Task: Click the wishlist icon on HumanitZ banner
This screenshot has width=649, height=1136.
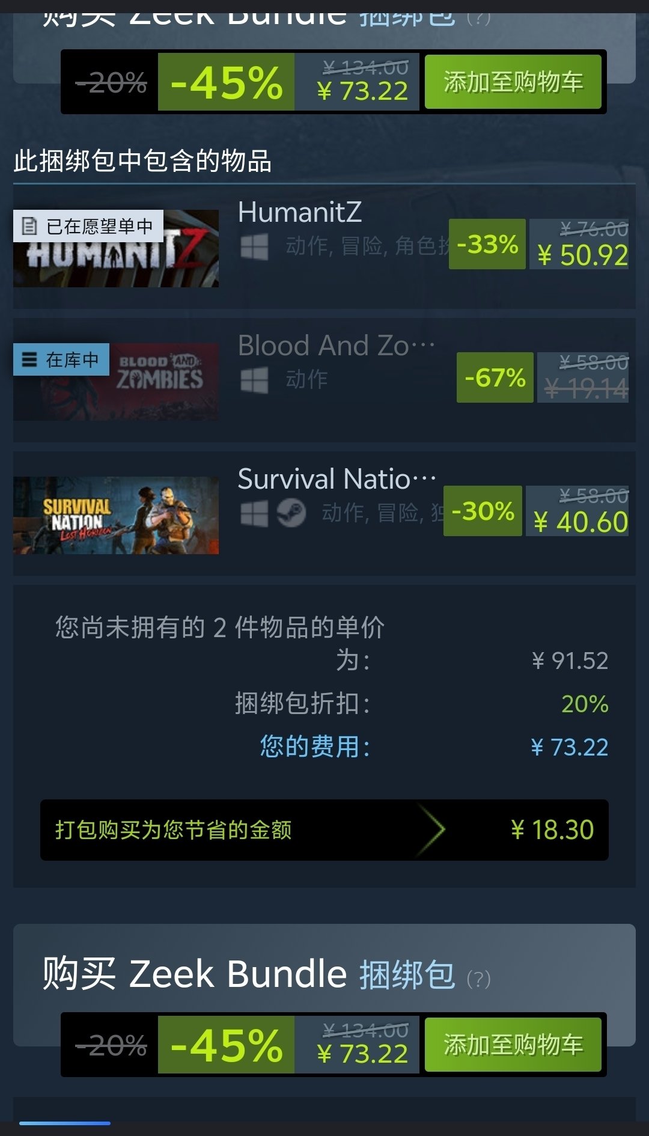Action: coord(29,226)
